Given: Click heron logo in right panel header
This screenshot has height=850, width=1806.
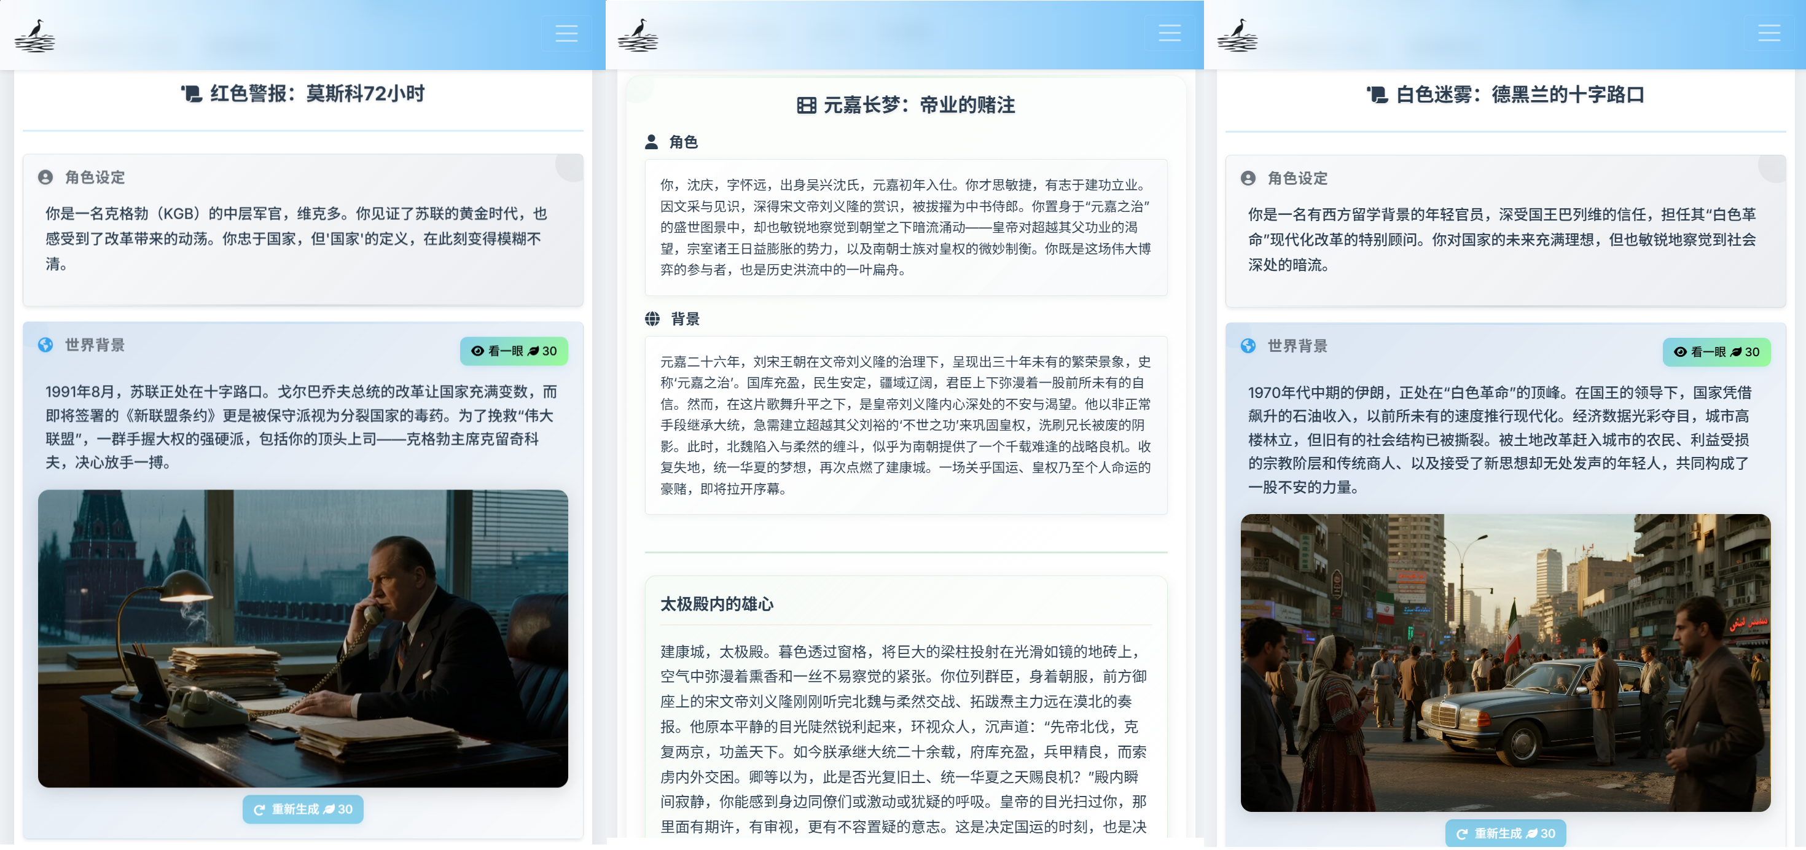Looking at the screenshot, I should (1237, 36).
